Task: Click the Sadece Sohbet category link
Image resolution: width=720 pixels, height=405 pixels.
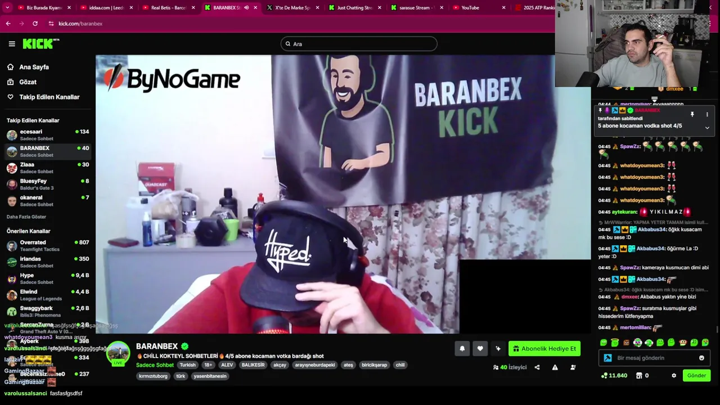Action: point(155,365)
